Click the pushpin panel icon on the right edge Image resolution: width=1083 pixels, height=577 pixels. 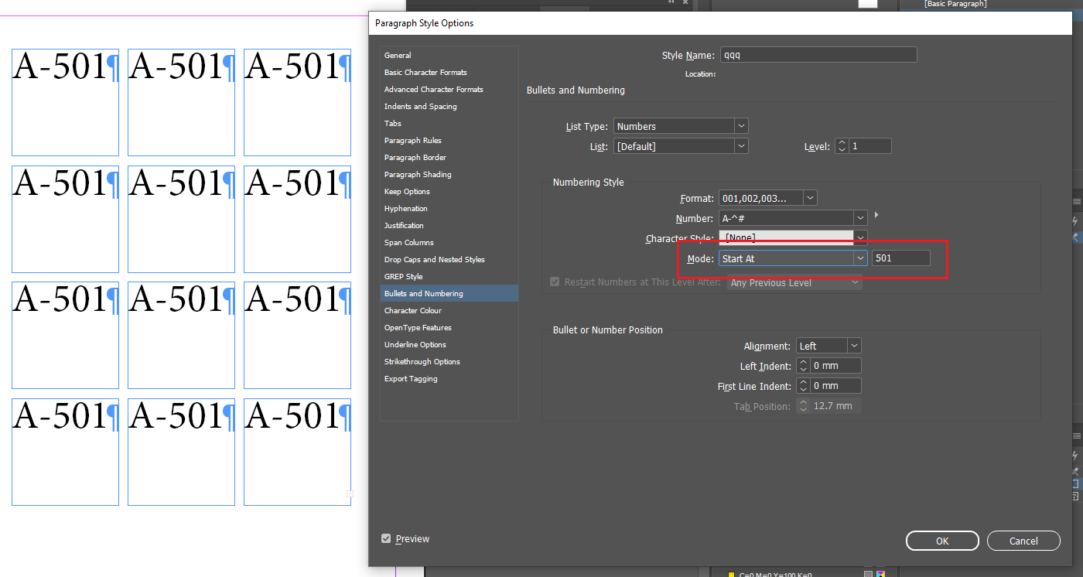pyautogui.click(x=1075, y=237)
